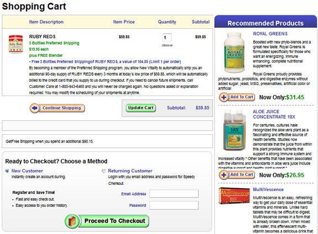This screenshot has height=234, width=318.
Task: Open the Ruby Reds product thumbnail
Action: coord(15,44)
